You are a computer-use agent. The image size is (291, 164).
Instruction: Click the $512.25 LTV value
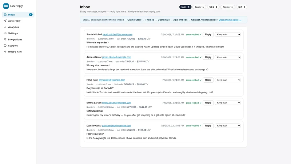click(145, 107)
